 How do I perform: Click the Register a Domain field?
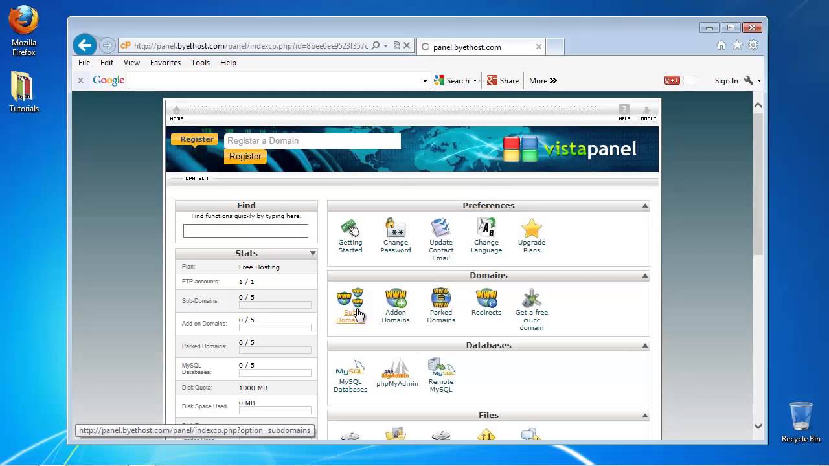(312, 140)
